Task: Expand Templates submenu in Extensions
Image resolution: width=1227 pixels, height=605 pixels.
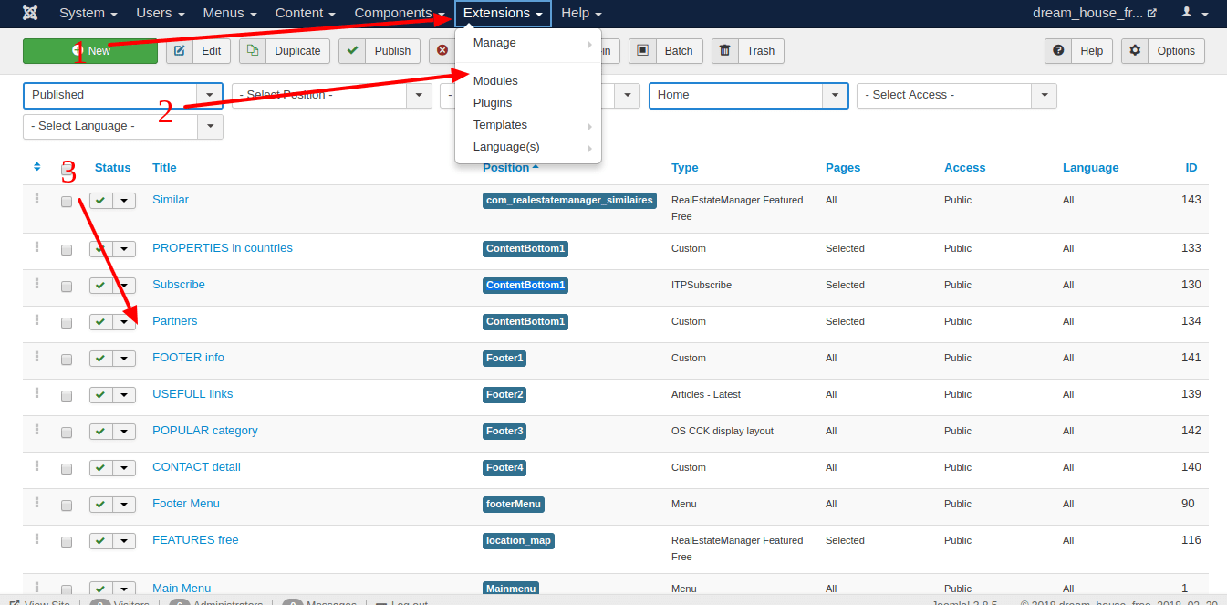Action: [528, 125]
